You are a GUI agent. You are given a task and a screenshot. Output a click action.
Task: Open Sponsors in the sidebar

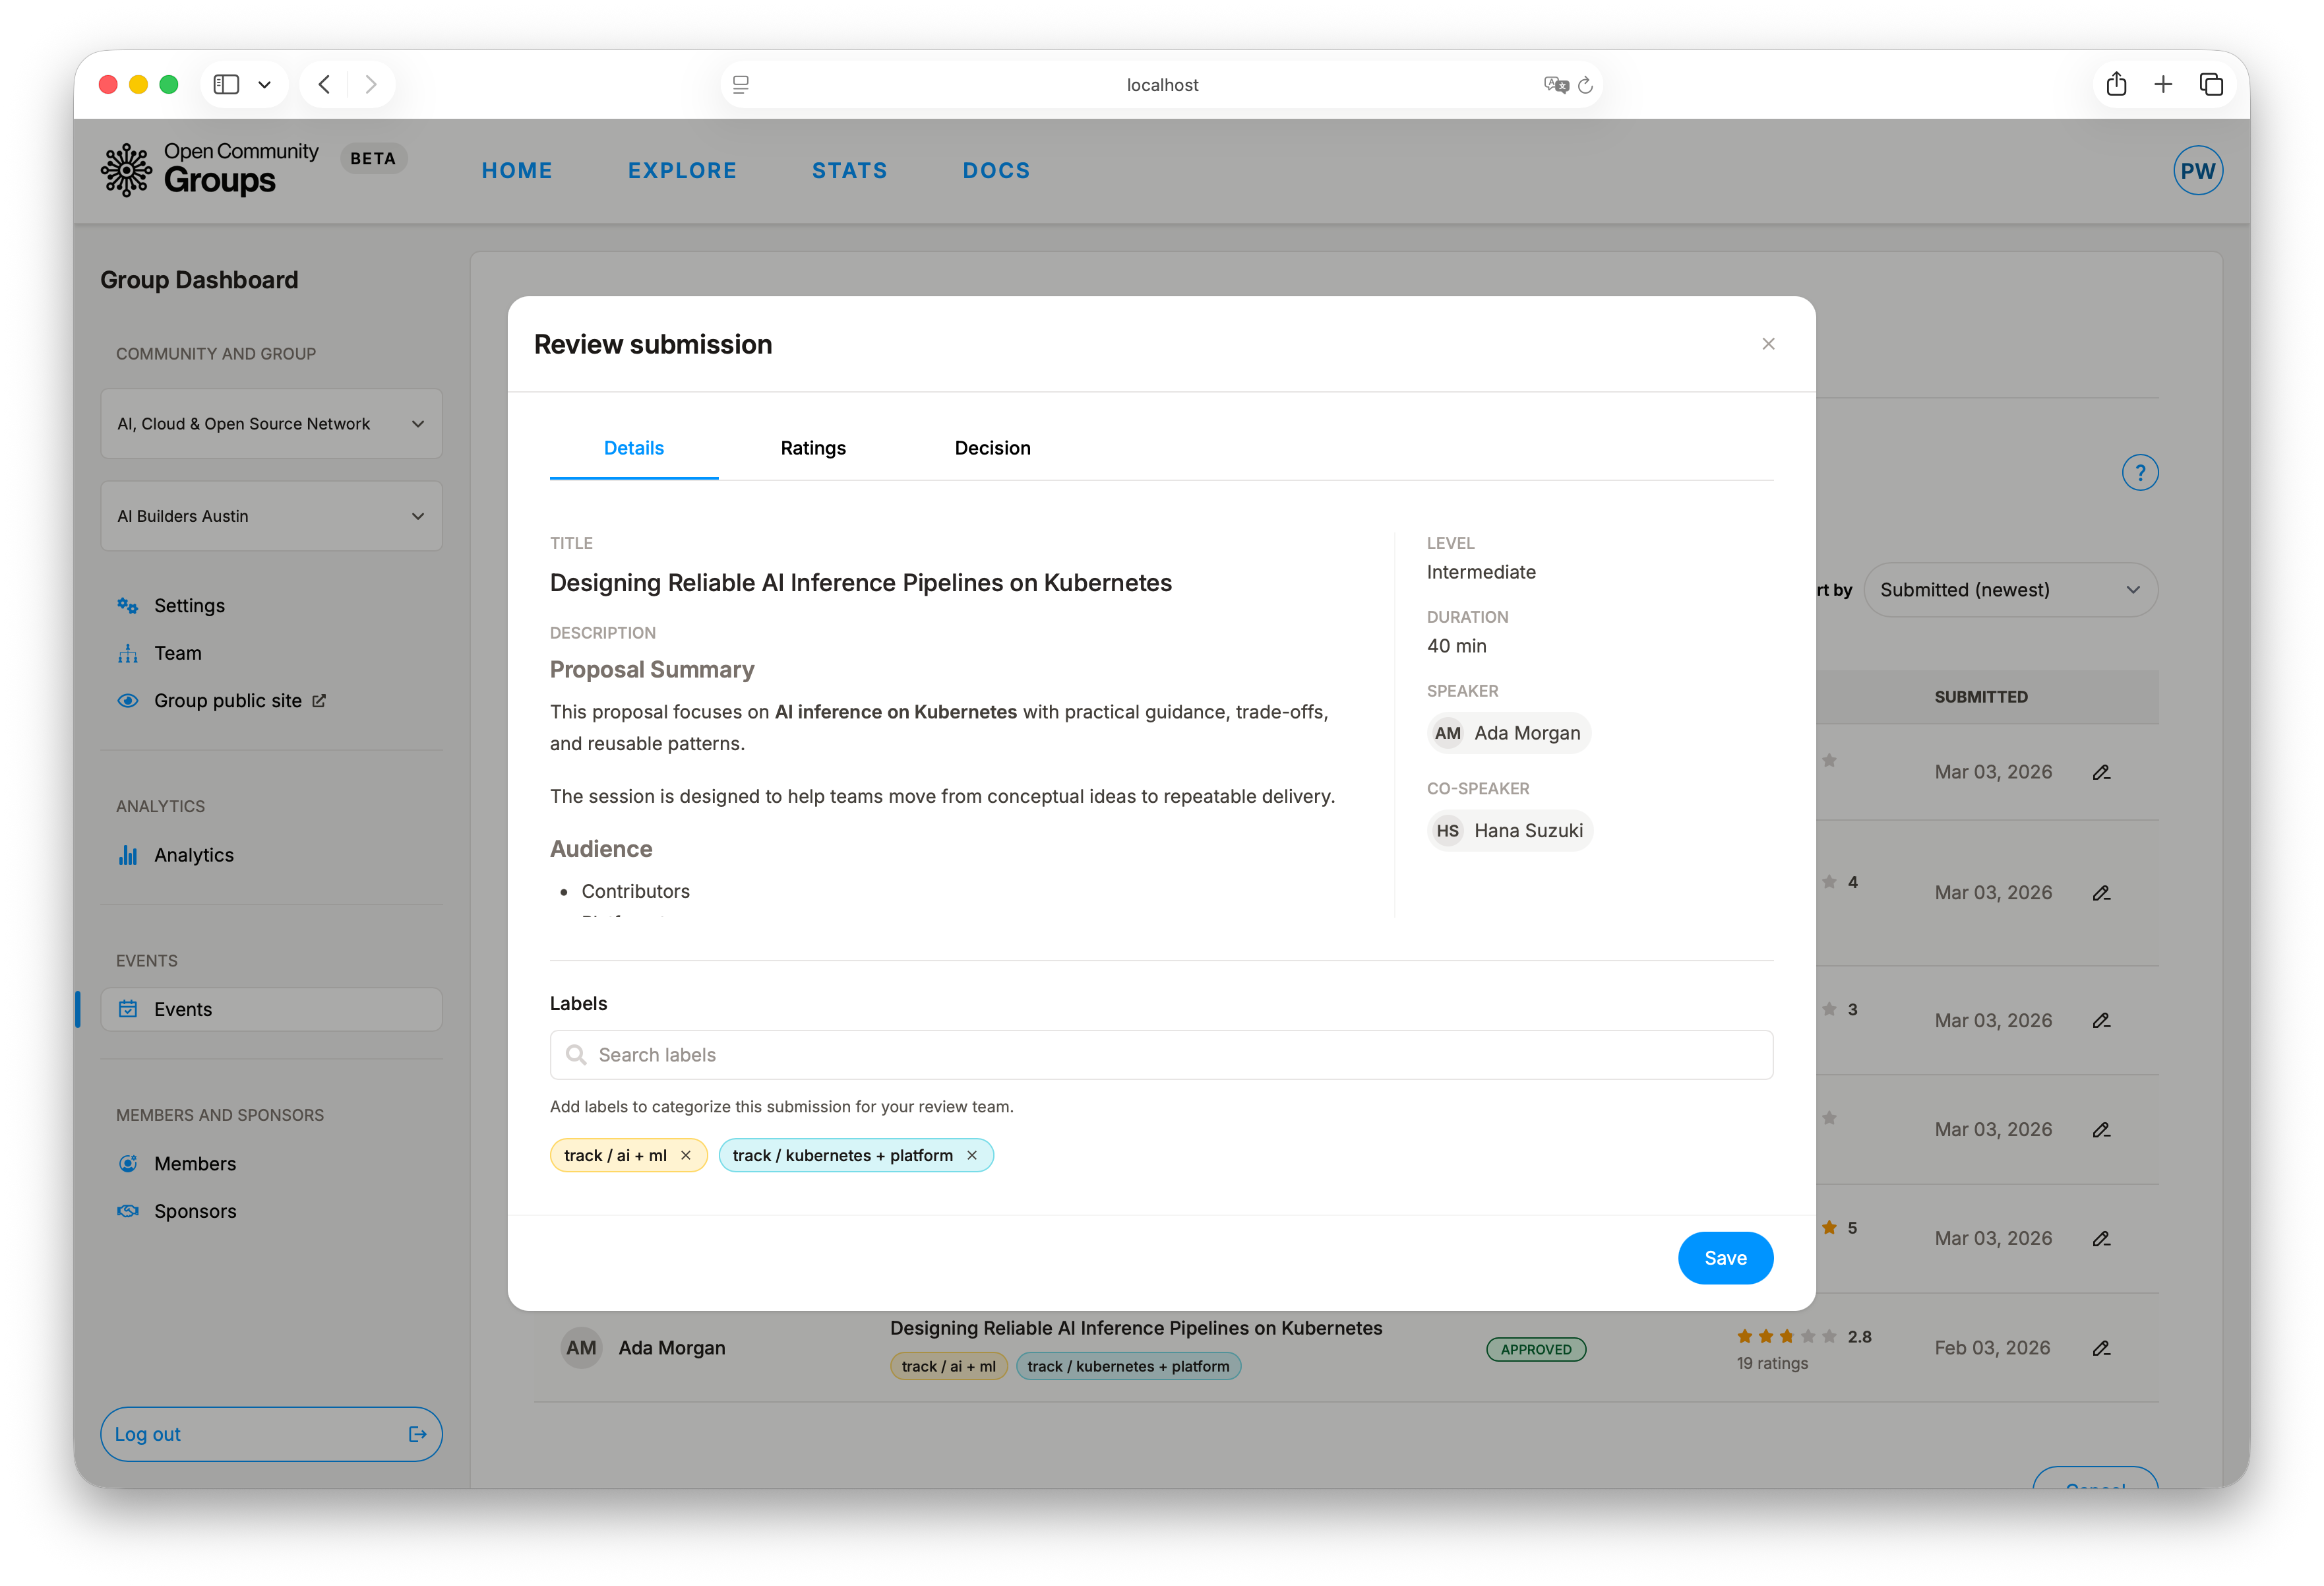tap(195, 1212)
